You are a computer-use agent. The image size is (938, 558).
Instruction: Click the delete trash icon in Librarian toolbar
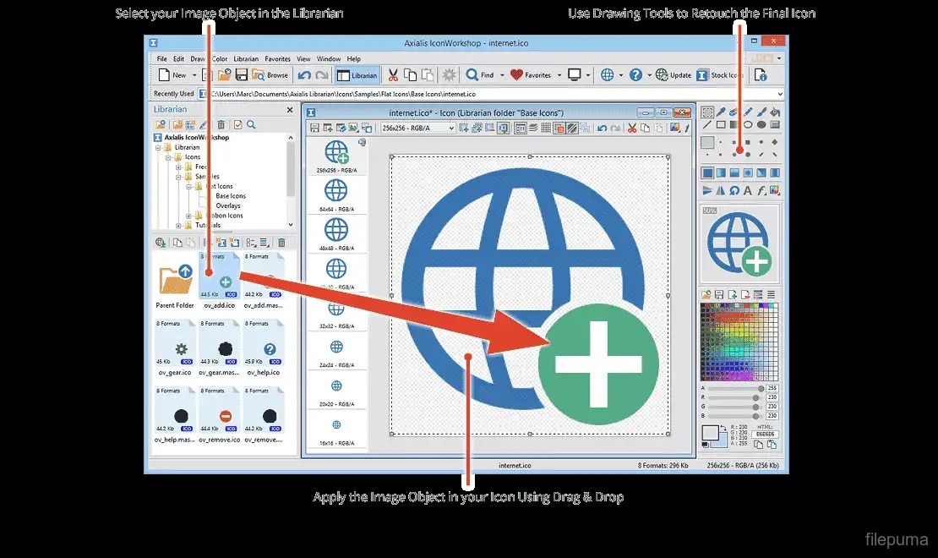pos(221,125)
